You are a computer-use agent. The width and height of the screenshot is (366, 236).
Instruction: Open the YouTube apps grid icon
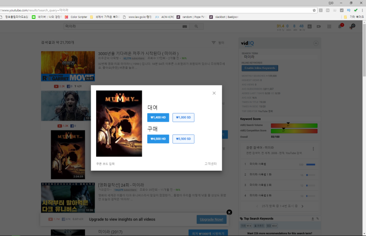(329, 27)
